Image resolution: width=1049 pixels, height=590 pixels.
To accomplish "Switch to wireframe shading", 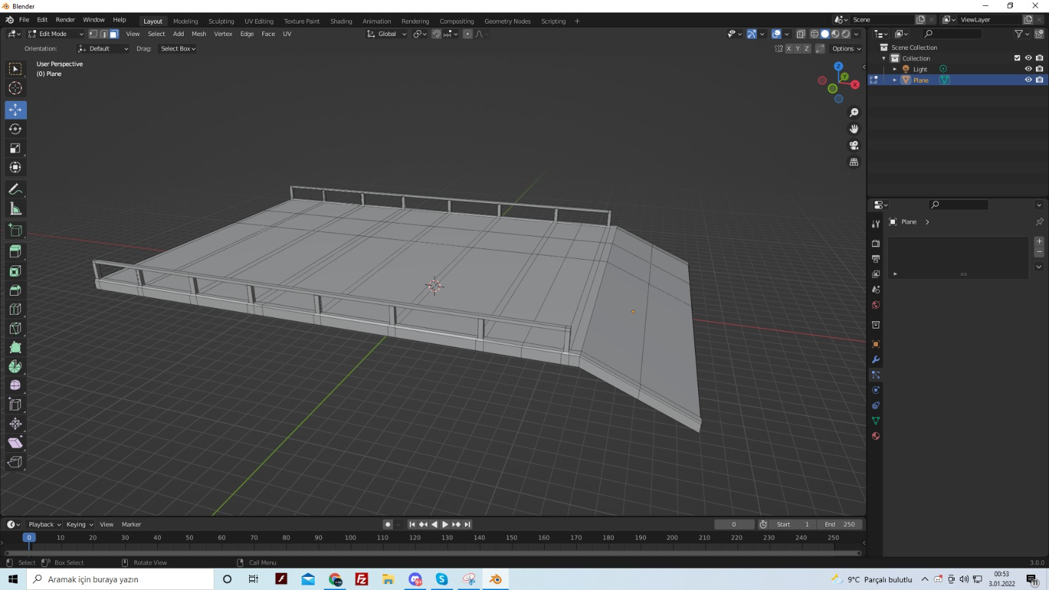I will [x=814, y=34].
